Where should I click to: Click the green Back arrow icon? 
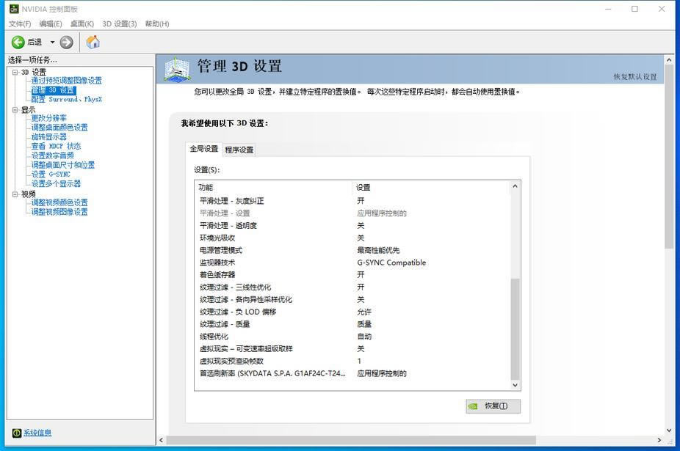(18, 42)
